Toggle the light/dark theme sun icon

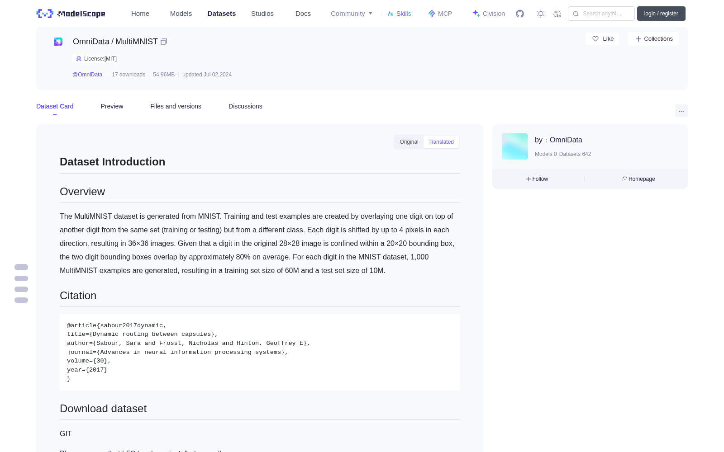[x=541, y=14]
